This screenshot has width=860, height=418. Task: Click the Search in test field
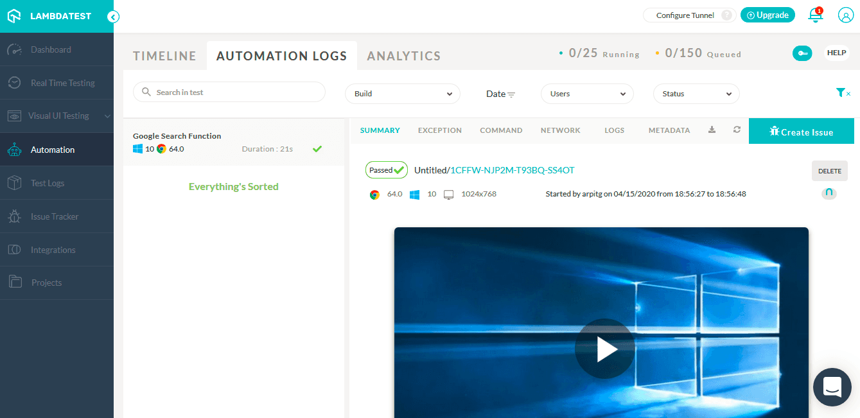(x=229, y=92)
